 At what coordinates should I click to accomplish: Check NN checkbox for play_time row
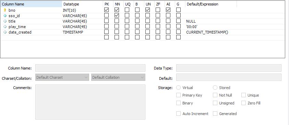click(117, 26)
